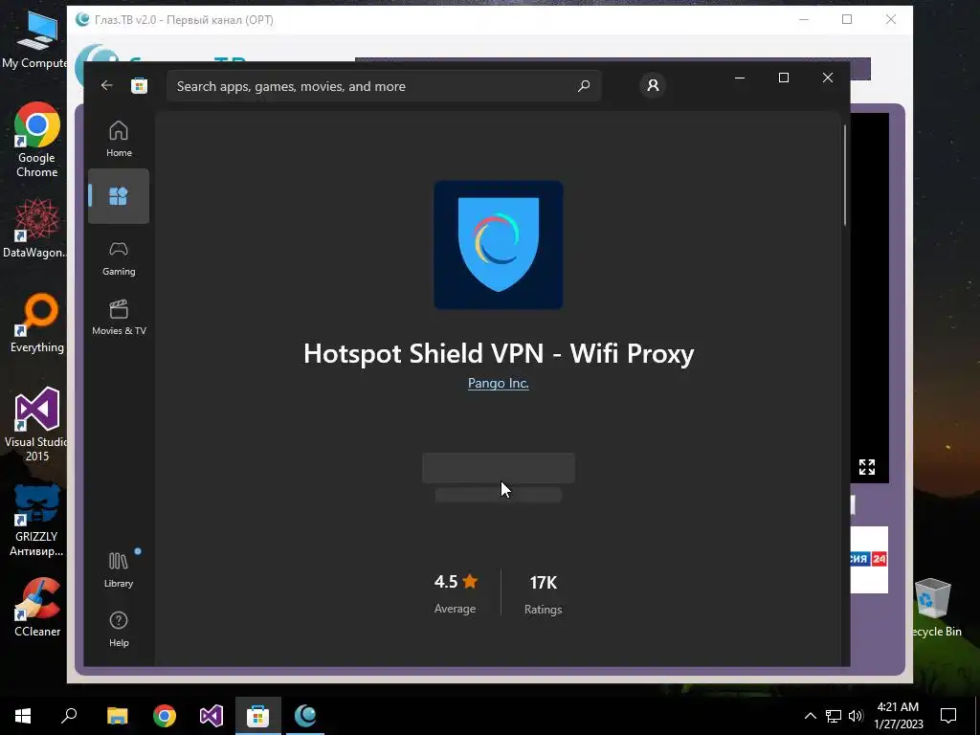
Task: Open the notification center icon
Action: point(948,716)
